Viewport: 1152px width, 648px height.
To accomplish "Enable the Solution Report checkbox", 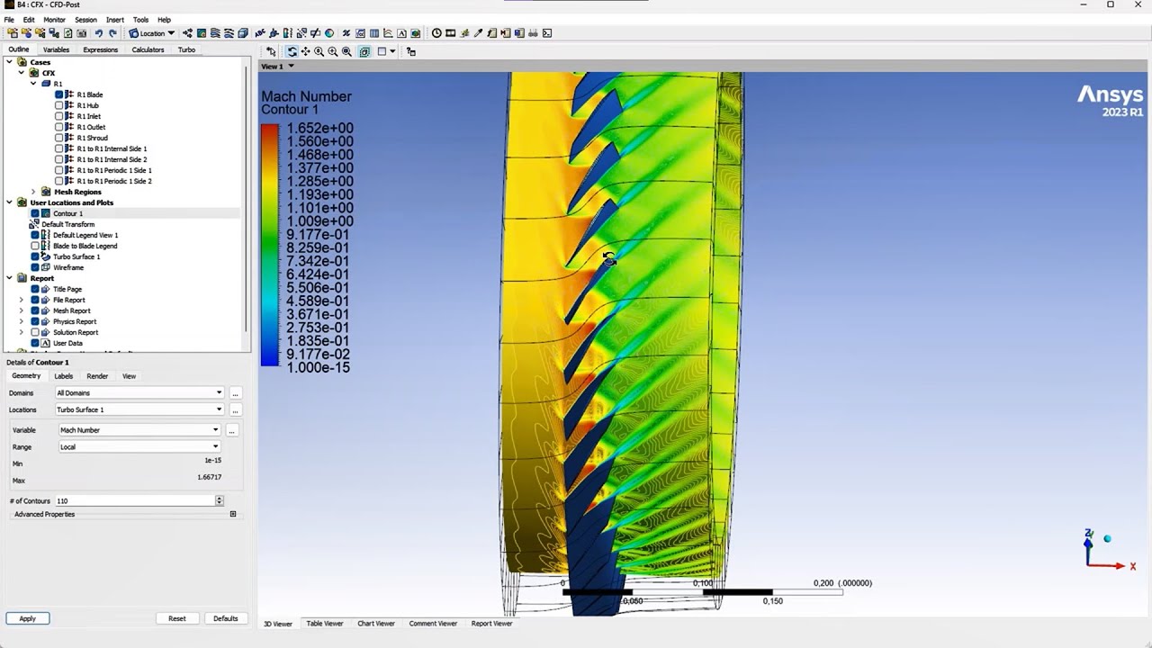I will tap(35, 332).
